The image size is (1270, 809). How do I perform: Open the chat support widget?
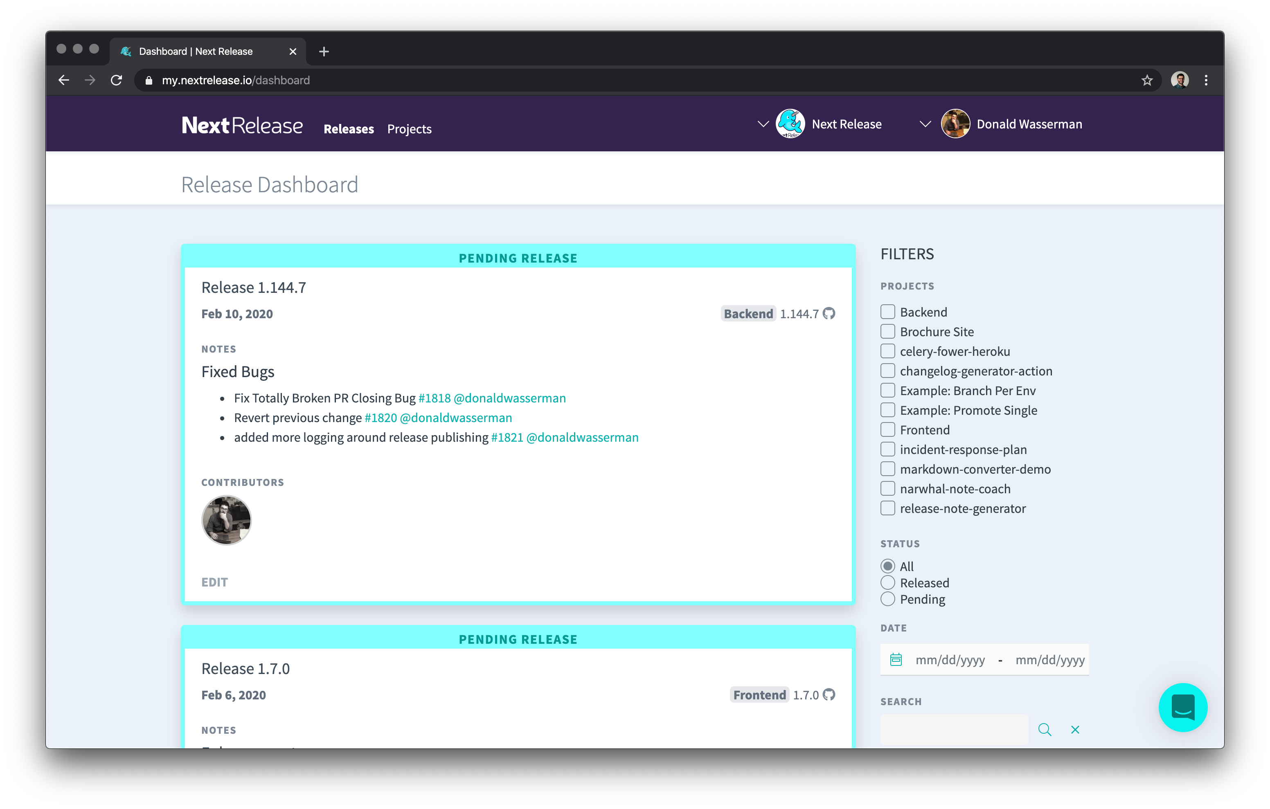coord(1182,708)
